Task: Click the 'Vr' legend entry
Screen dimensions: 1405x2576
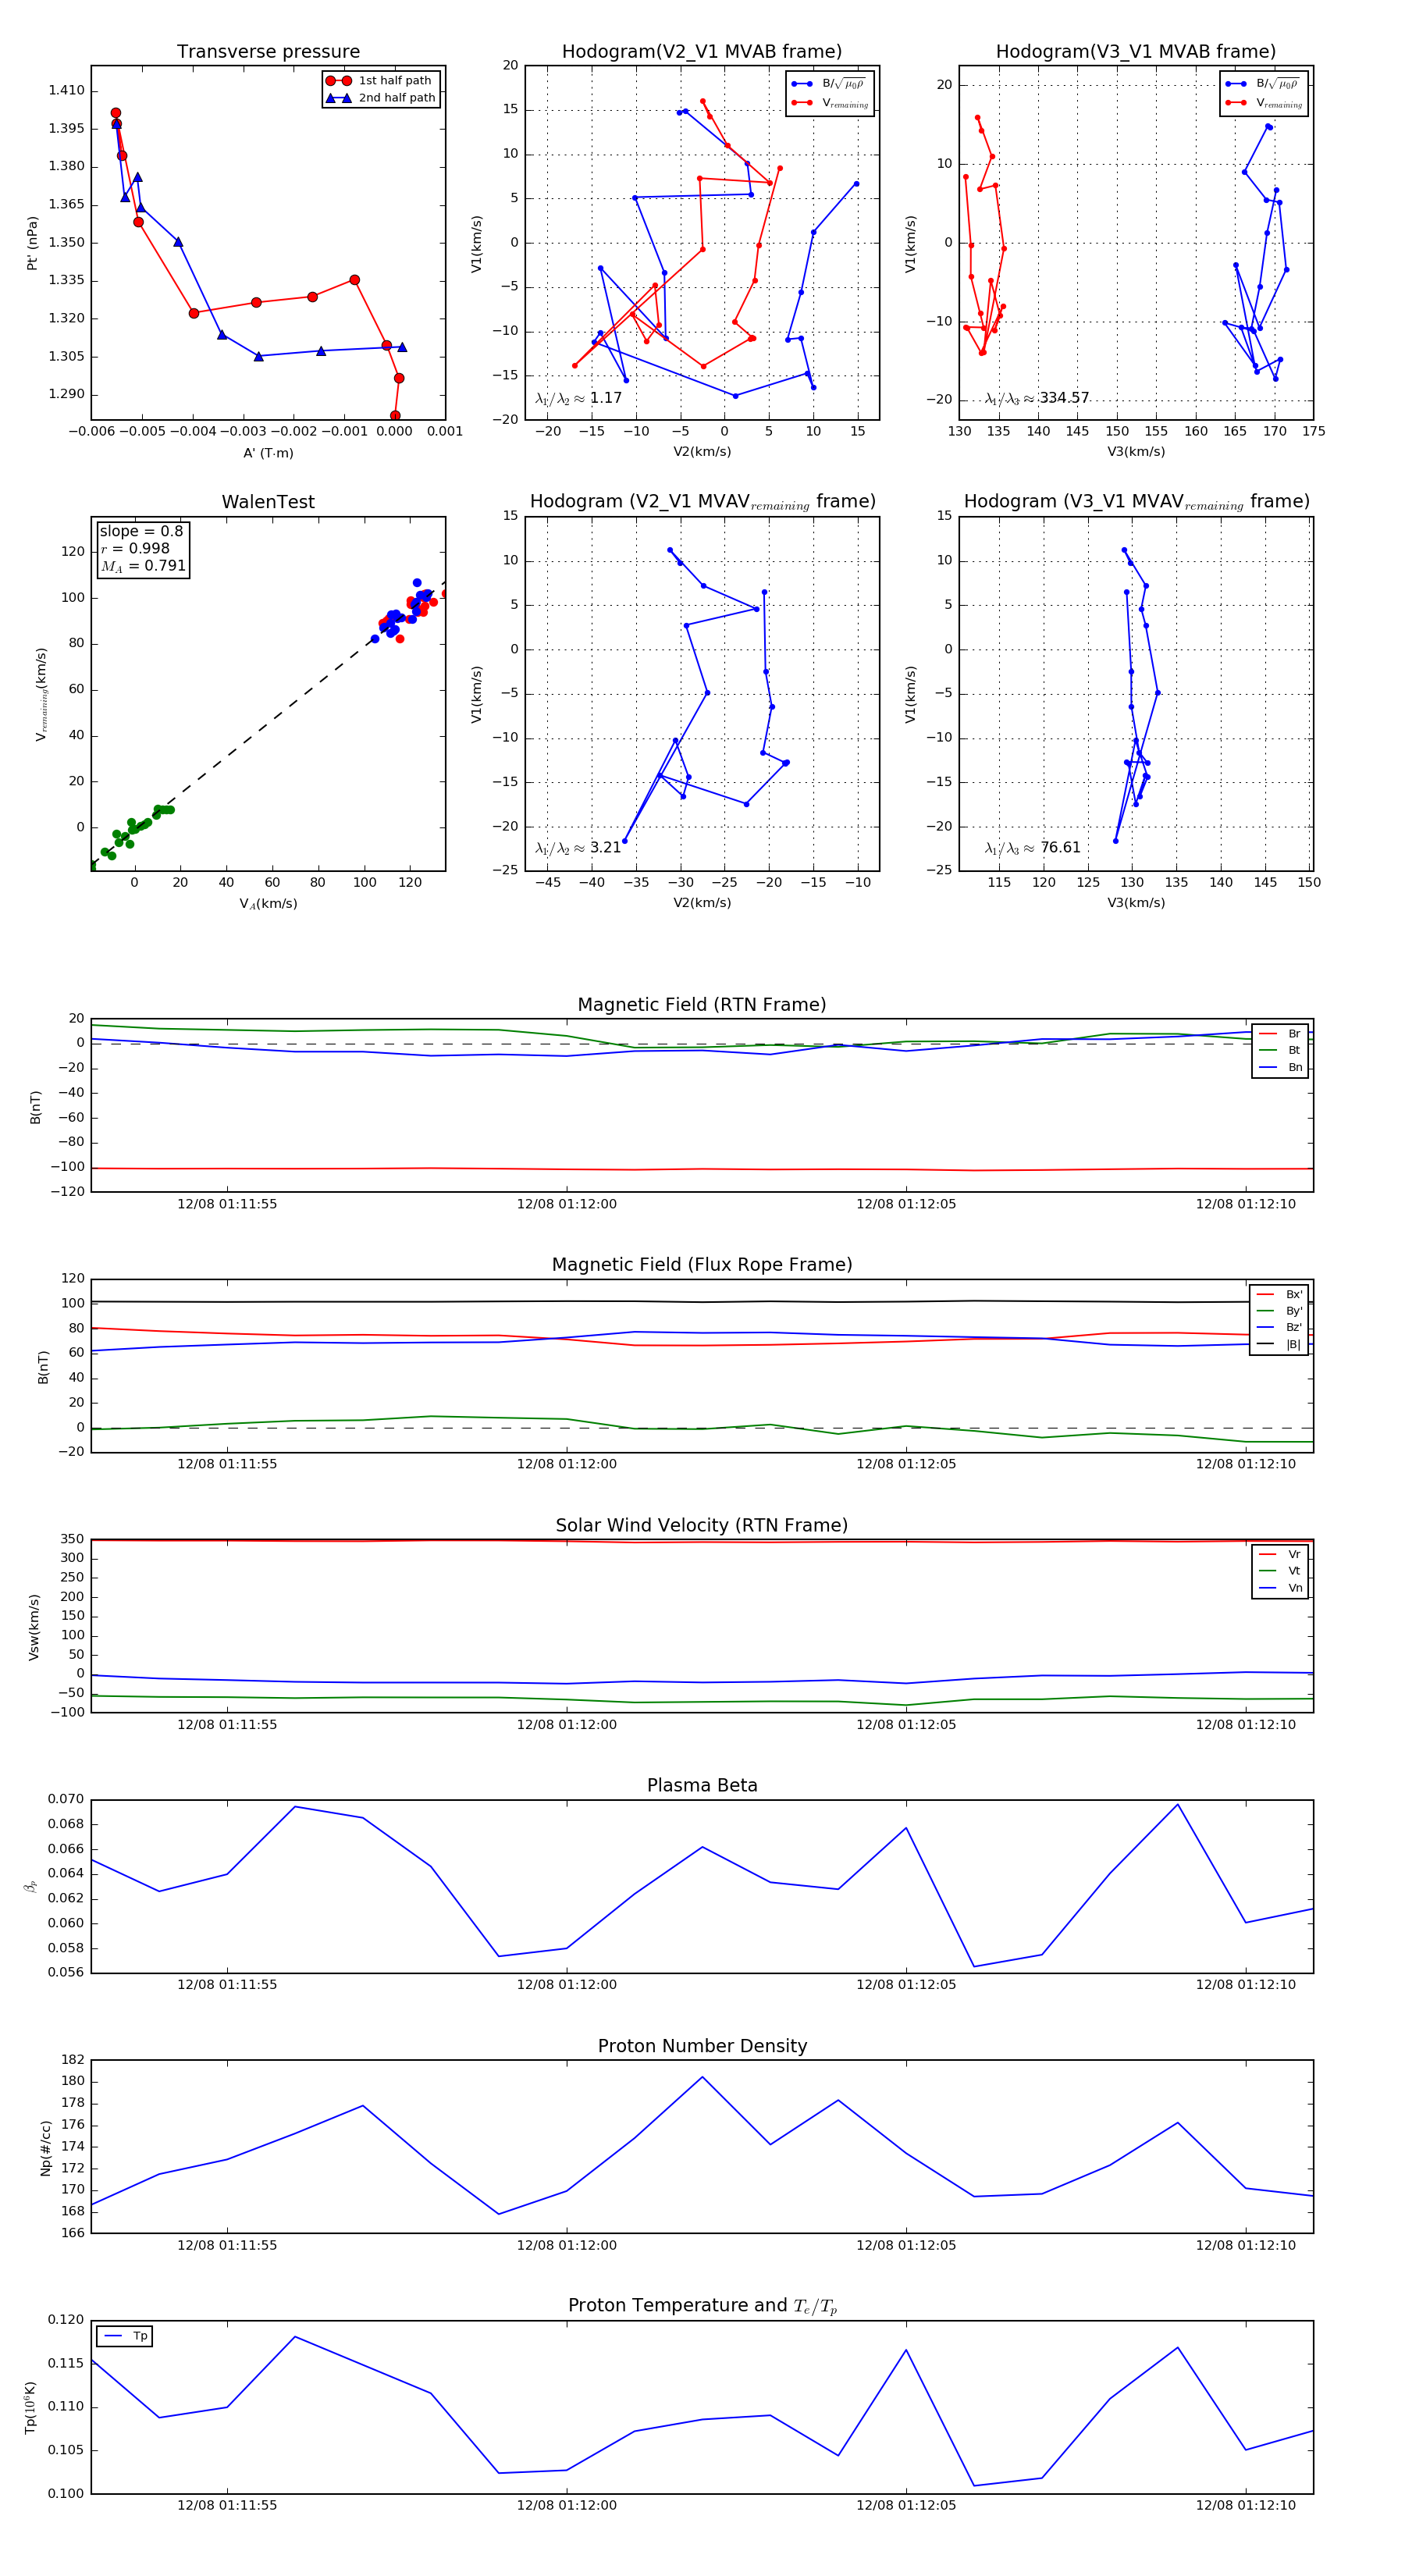Action: [1280, 1554]
